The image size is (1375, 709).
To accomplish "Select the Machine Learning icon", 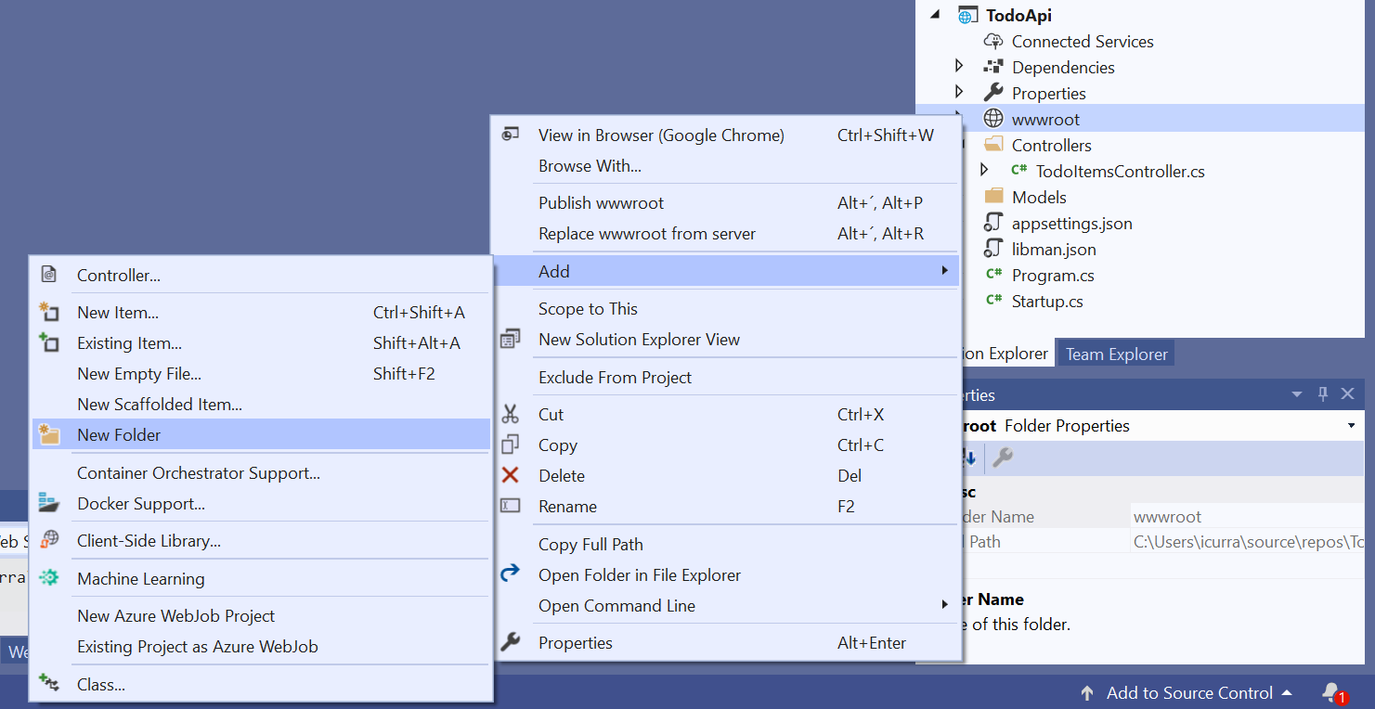I will (49, 577).
